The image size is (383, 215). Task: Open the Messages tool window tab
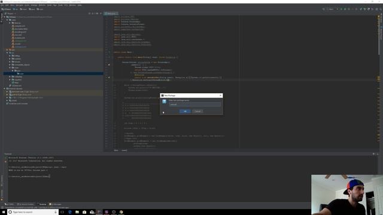pos(56,204)
